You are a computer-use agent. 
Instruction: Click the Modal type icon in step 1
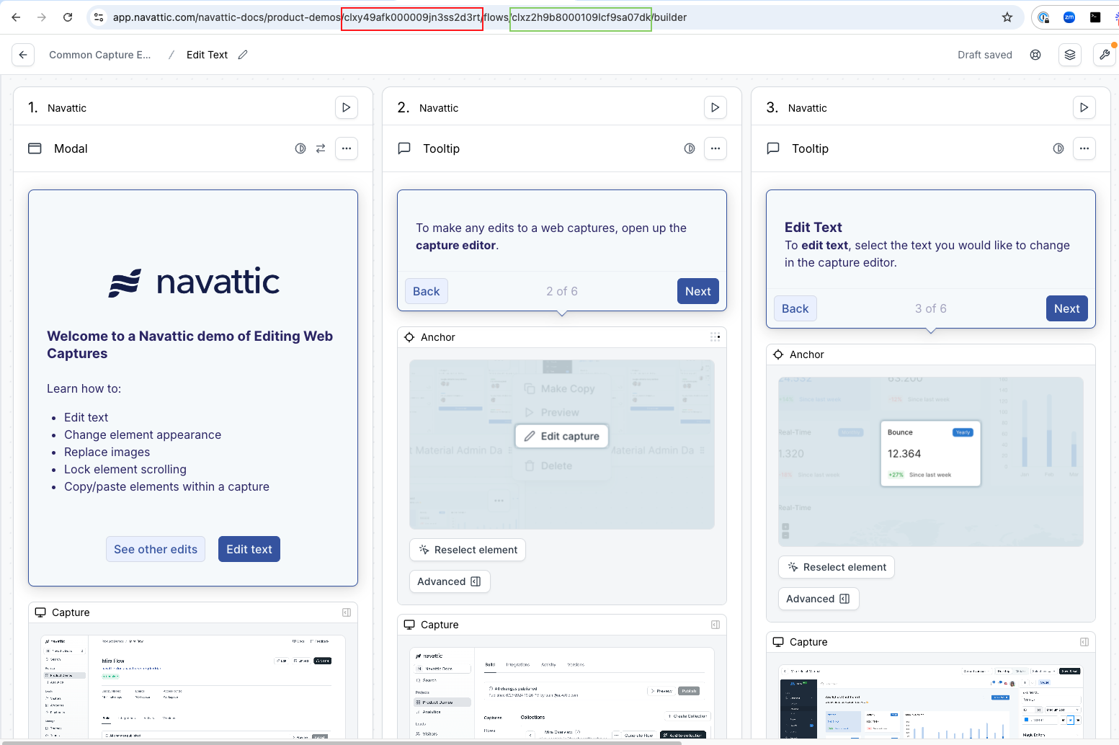[35, 148]
